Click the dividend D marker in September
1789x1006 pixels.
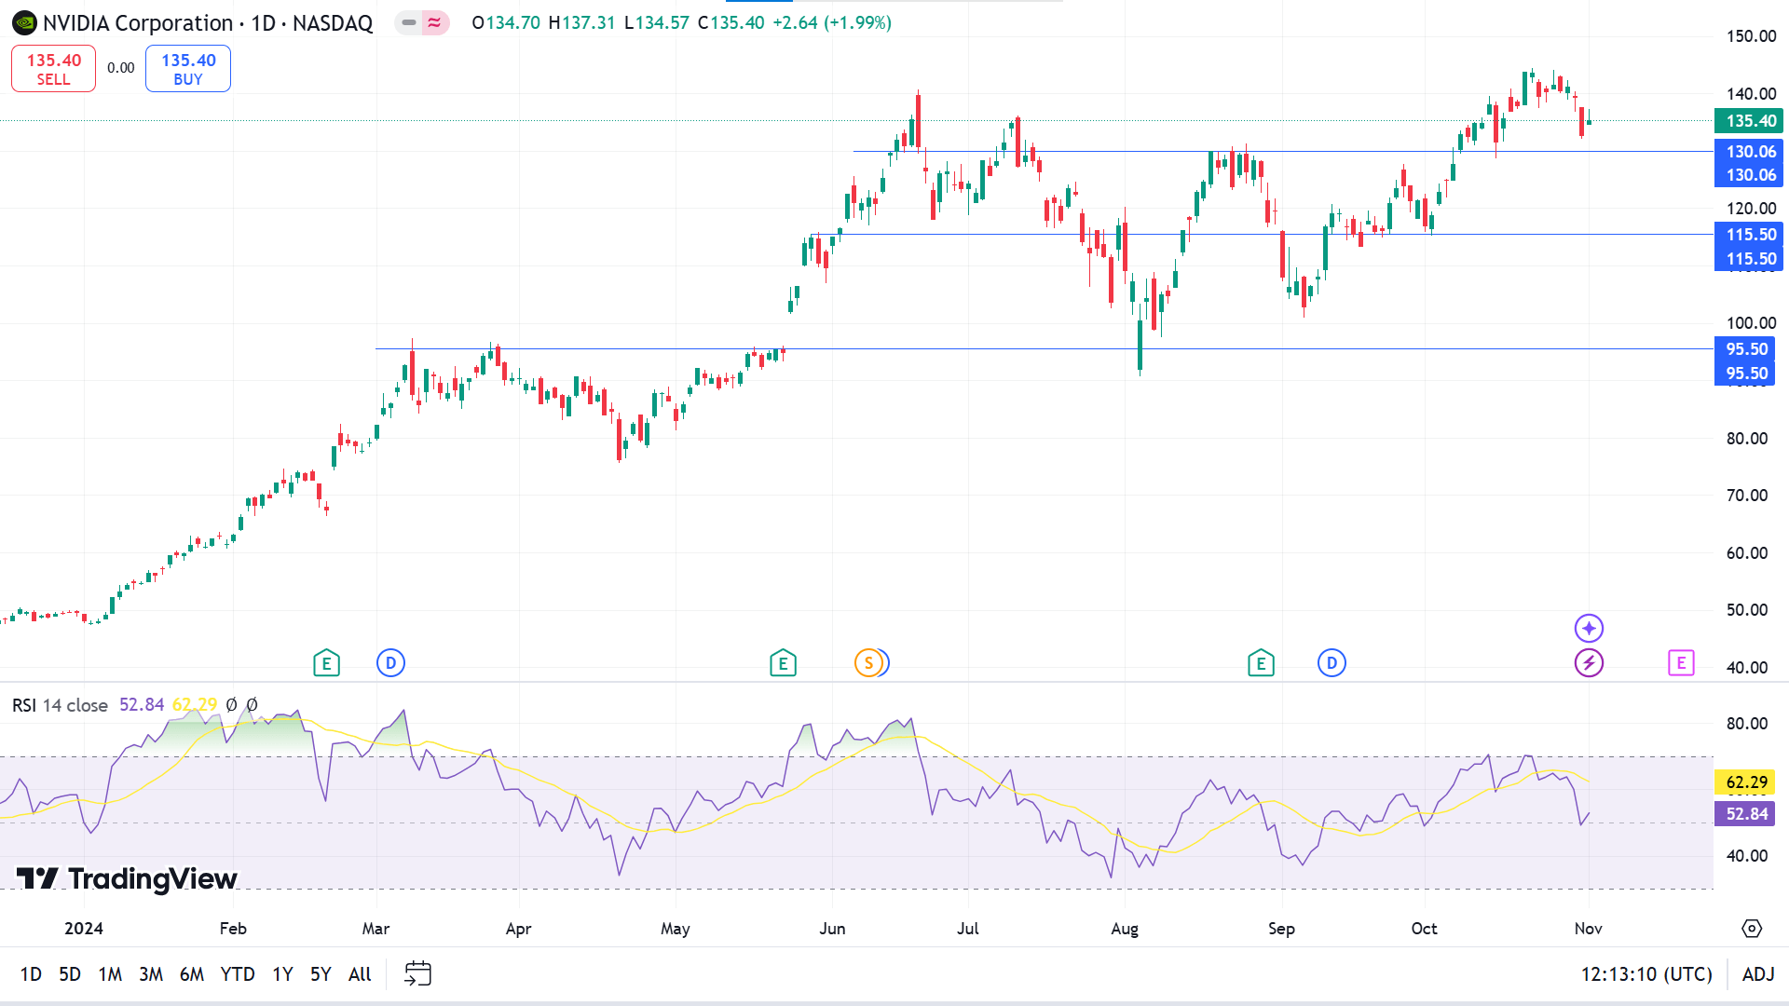[1332, 663]
